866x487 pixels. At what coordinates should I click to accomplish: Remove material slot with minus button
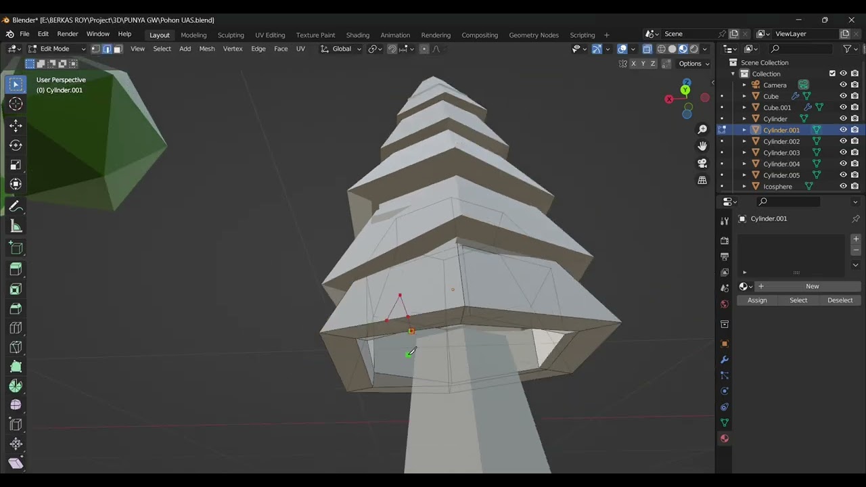click(856, 250)
